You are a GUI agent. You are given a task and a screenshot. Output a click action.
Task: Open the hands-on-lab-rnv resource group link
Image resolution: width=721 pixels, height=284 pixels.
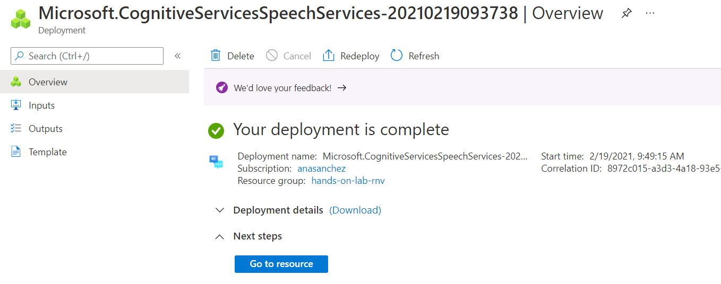pyautogui.click(x=348, y=181)
